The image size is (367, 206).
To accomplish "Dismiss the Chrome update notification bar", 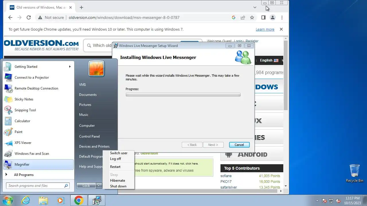I will (281, 29).
